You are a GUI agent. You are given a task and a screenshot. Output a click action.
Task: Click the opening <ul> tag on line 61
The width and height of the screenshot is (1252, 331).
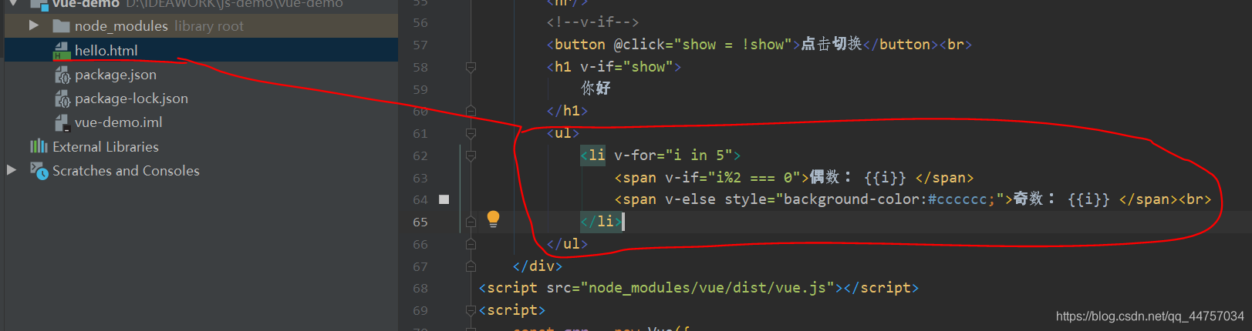563,133
